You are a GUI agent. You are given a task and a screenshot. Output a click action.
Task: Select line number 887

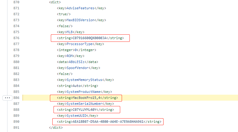[x=16, y=104]
